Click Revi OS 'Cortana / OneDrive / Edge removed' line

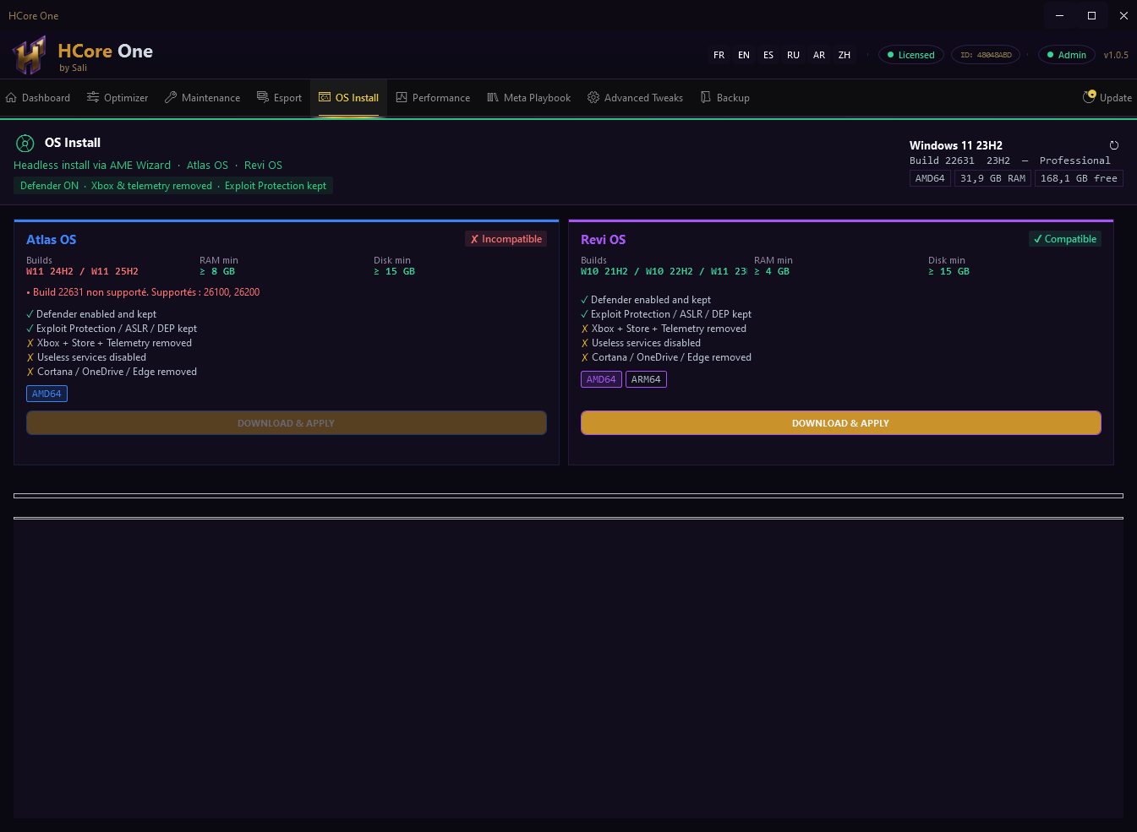[666, 357]
